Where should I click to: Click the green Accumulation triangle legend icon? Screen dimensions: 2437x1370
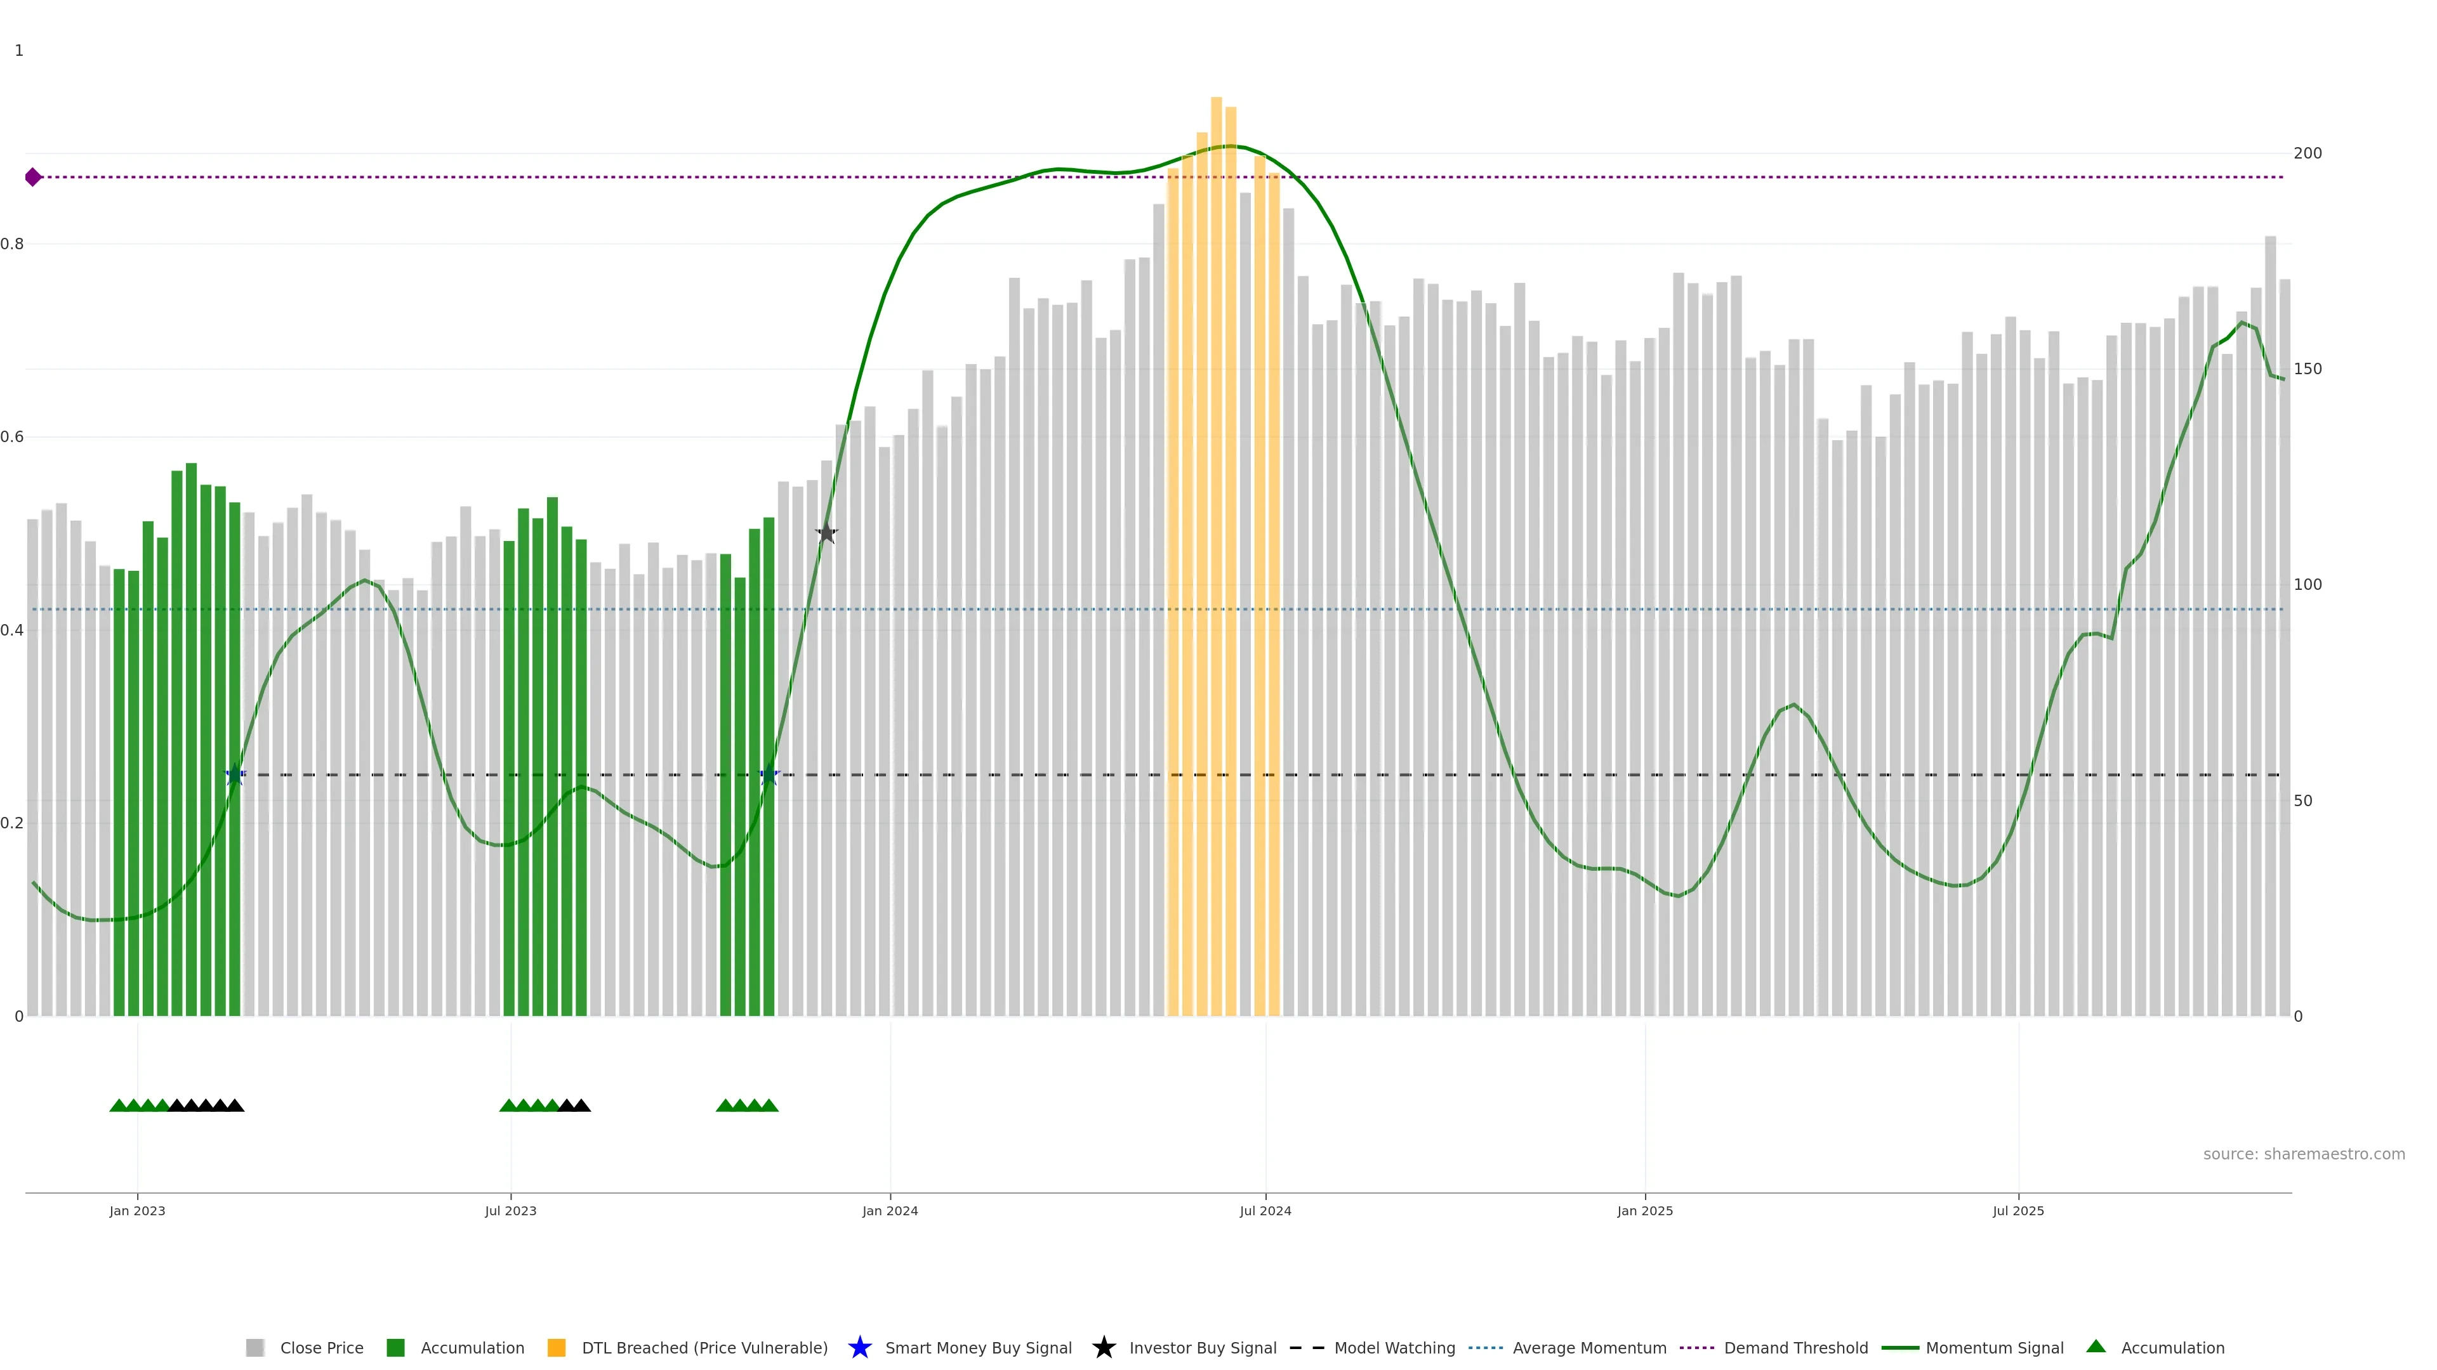tap(2096, 1347)
